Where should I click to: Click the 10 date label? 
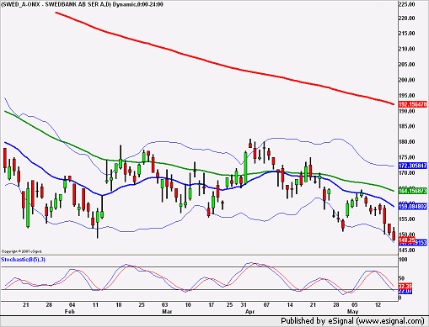[x=188, y=305]
